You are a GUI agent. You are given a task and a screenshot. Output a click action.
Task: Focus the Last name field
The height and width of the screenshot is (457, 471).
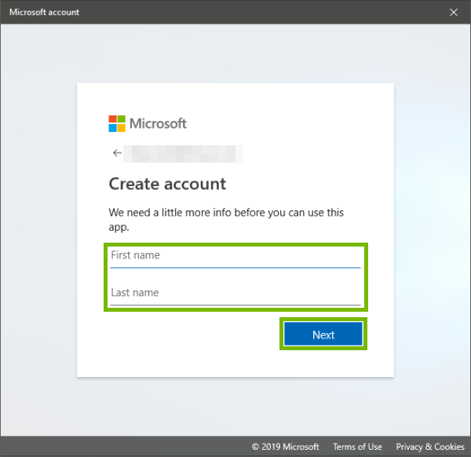pos(235,294)
